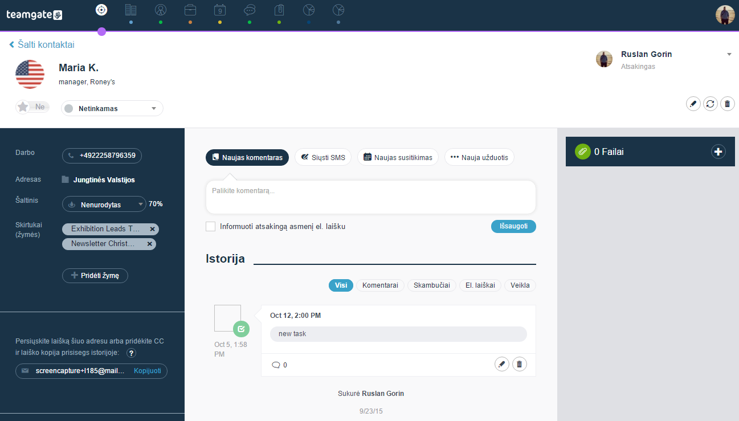Screen dimensions: 739x421
Task: Open comments bubble on the new task entry
Action: point(279,365)
